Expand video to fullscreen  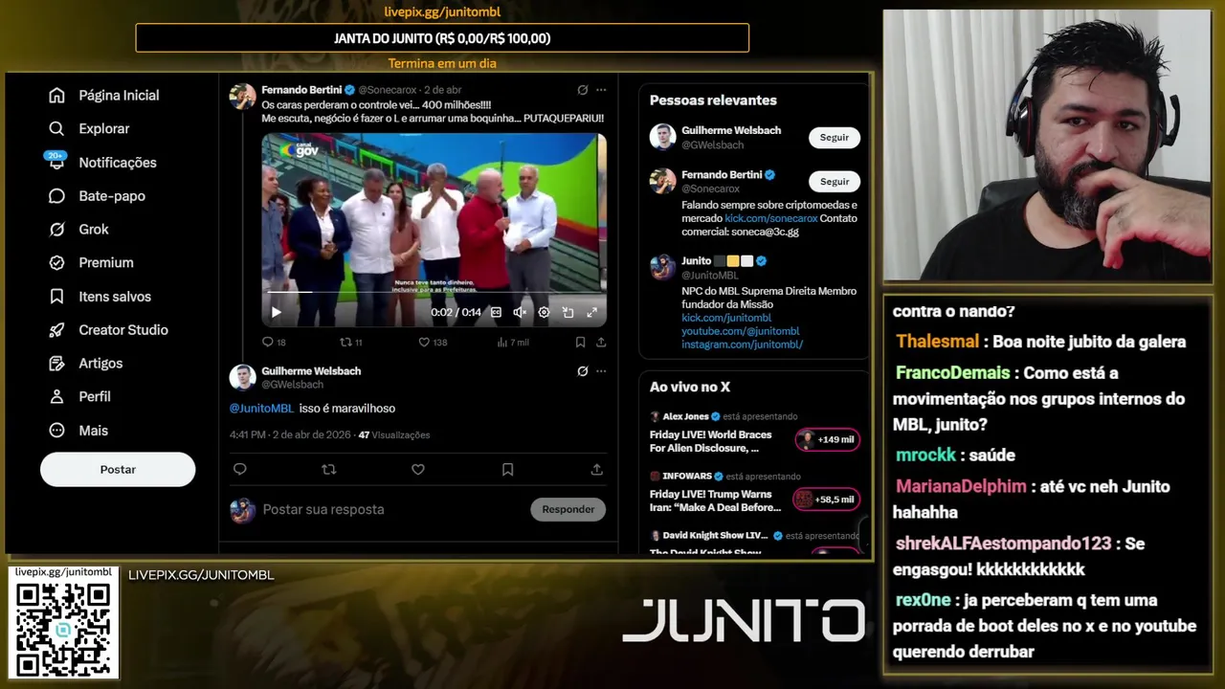pos(591,312)
